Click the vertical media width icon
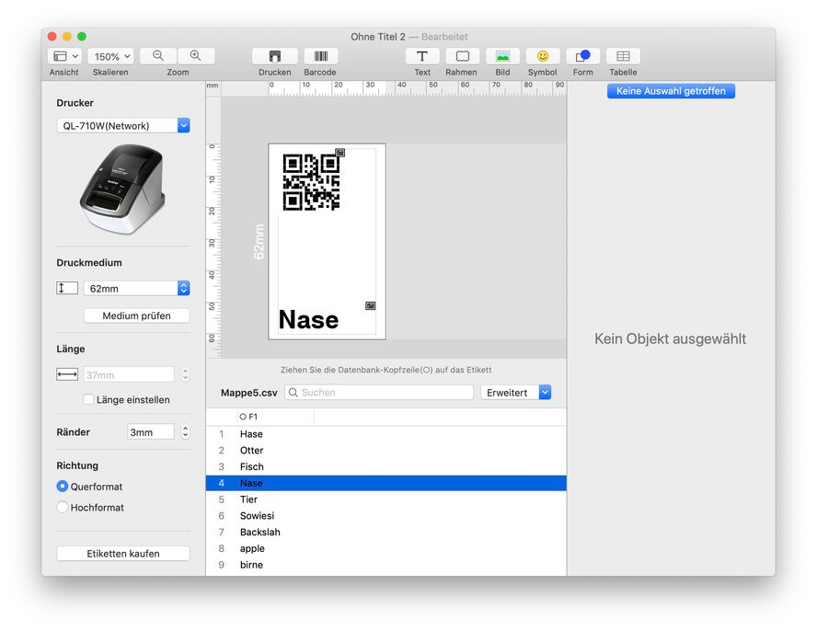Image resolution: width=817 pixels, height=631 pixels. click(x=66, y=288)
